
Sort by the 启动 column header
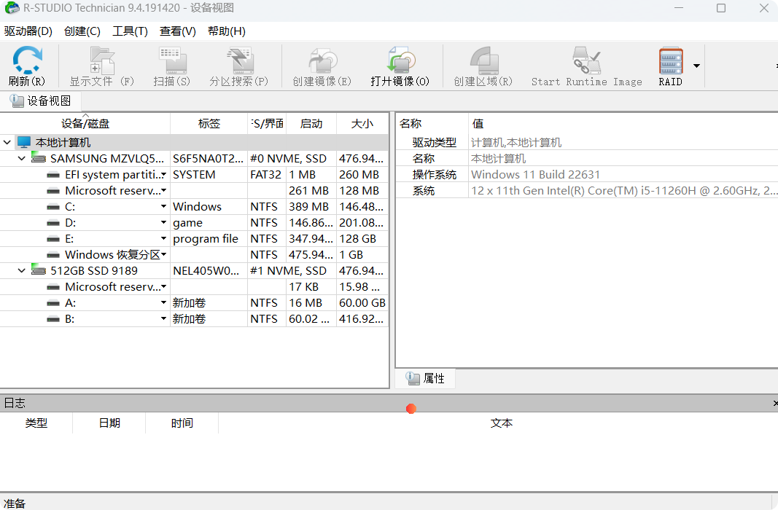point(311,123)
